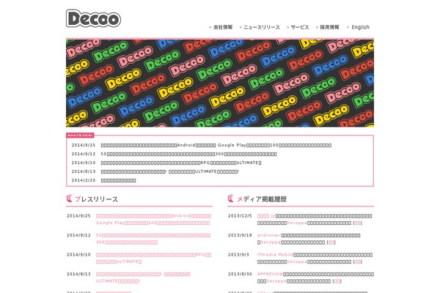Open the media source link dated 2013/12/5
Screen dimensions: 440x293
pyautogui.click(x=266, y=216)
